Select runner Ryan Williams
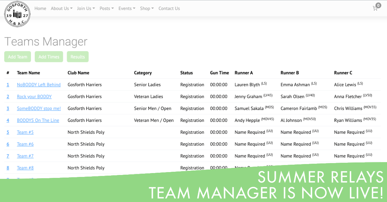This screenshot has height=202, width=387. (x=348, y=120)
